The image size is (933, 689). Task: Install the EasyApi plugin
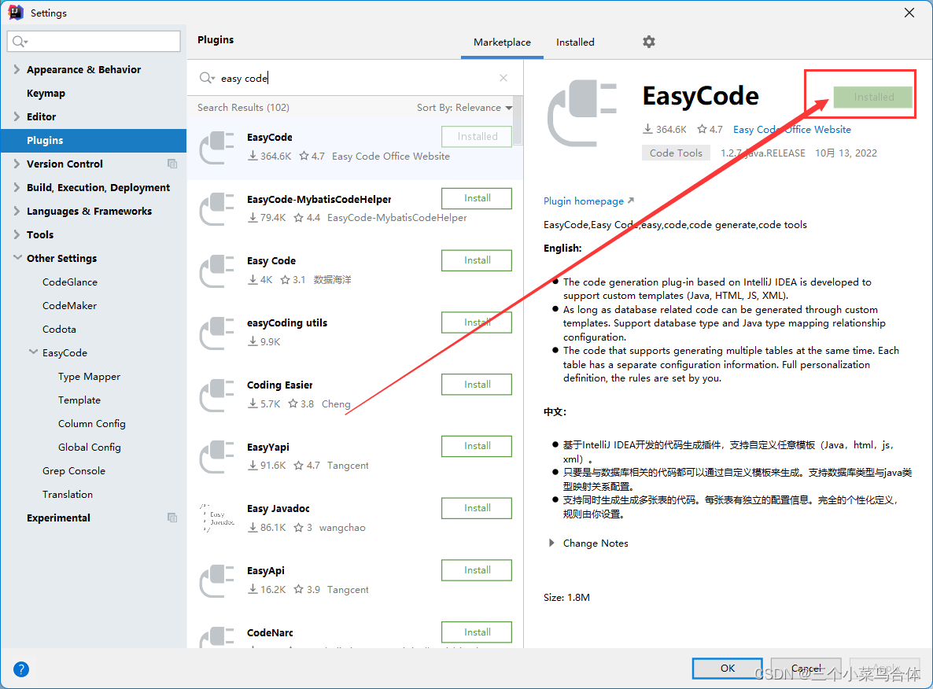click(477, 570)
